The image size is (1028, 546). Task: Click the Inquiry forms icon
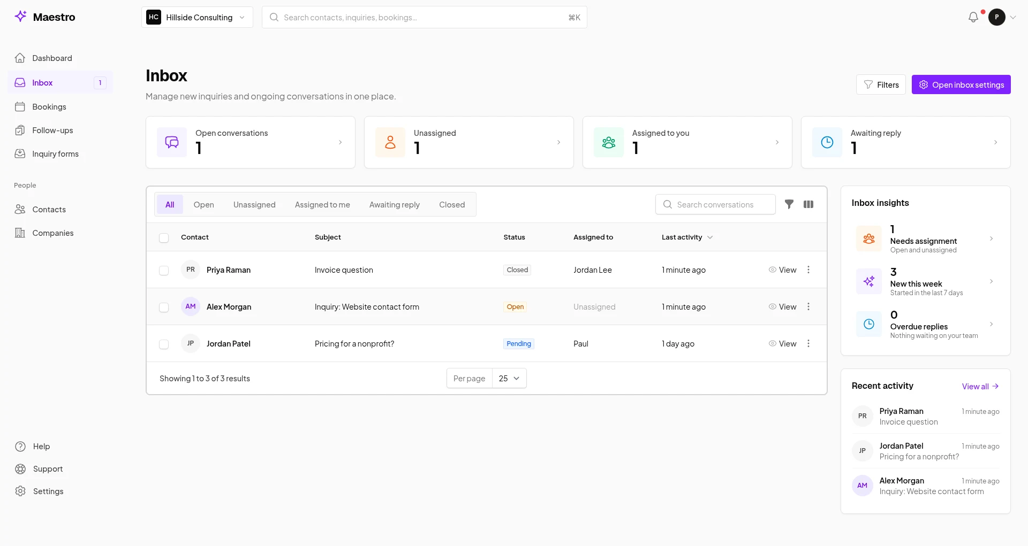pos(20,153)
